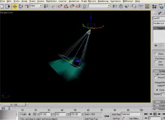
Task: Toggle Key Mode icon beside Set Key
Action: 123,118
